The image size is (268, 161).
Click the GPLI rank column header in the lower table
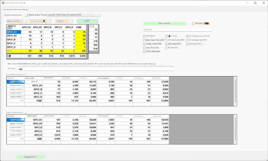(32, 116)
